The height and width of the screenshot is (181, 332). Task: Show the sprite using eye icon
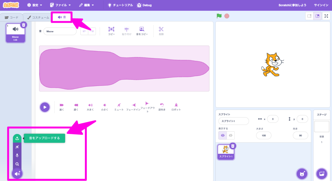coord(222,135)
